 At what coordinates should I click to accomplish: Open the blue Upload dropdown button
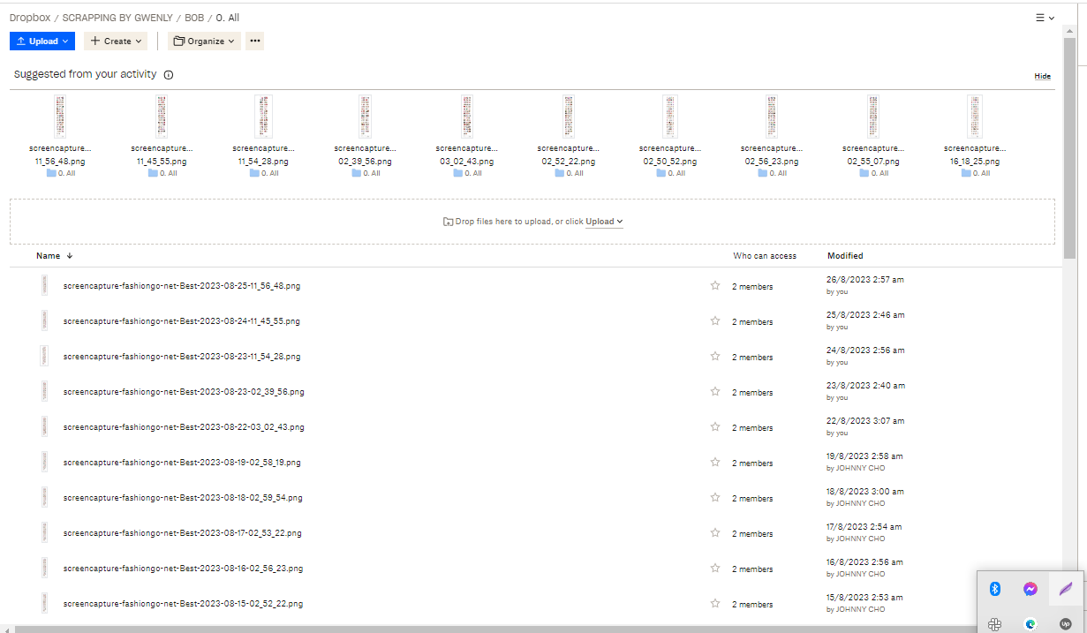coord(42,41)
